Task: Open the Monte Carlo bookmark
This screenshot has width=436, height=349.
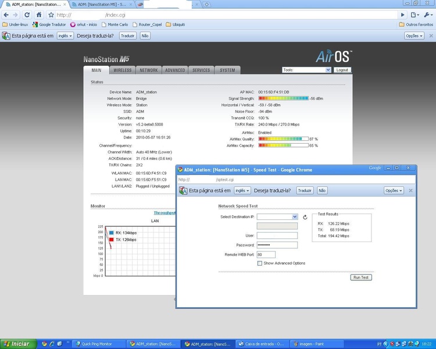Action: (x=115, y=24)
